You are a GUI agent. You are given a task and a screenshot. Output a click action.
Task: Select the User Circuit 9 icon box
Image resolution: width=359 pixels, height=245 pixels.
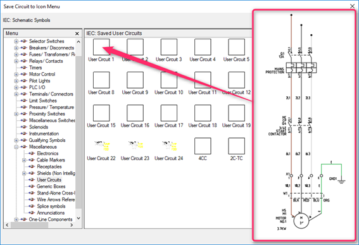coord(135,80)
